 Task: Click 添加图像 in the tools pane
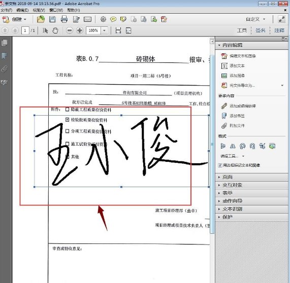tap(233, 76)
